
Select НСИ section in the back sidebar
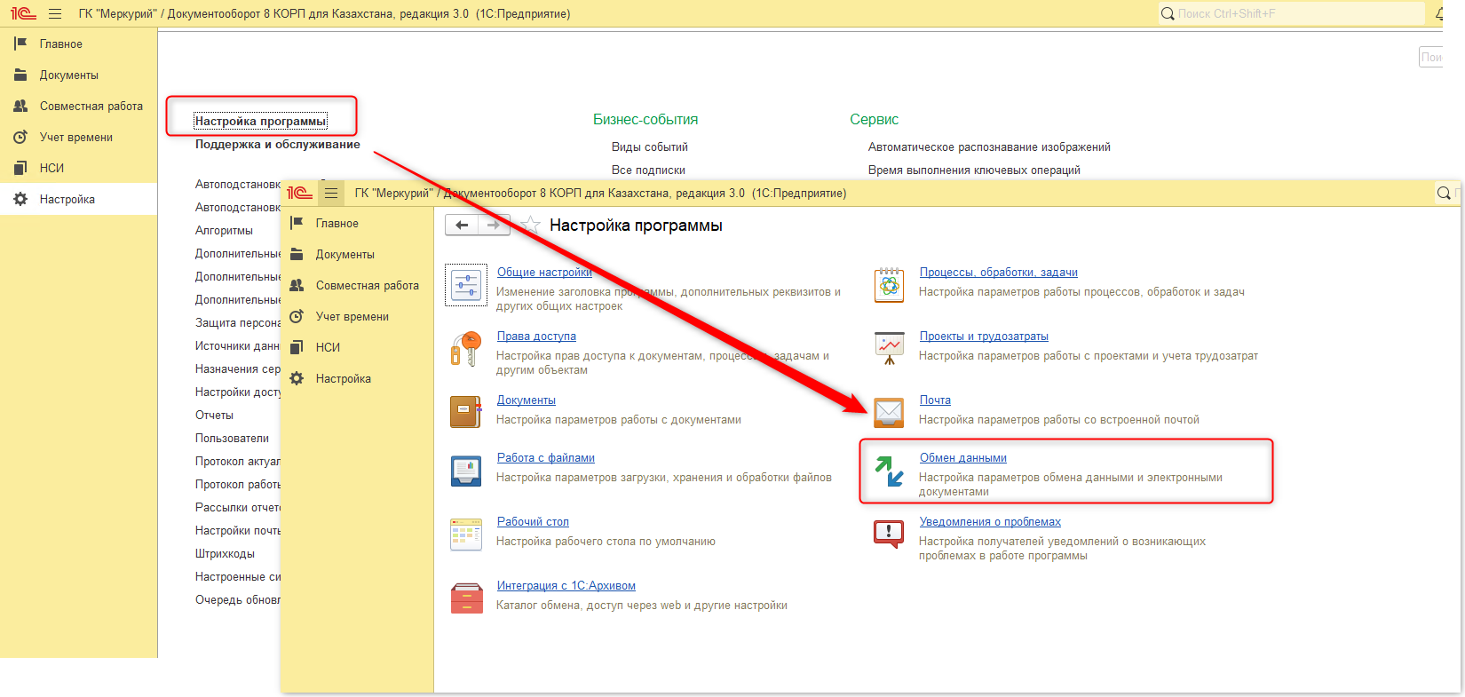tap(51, 168)
